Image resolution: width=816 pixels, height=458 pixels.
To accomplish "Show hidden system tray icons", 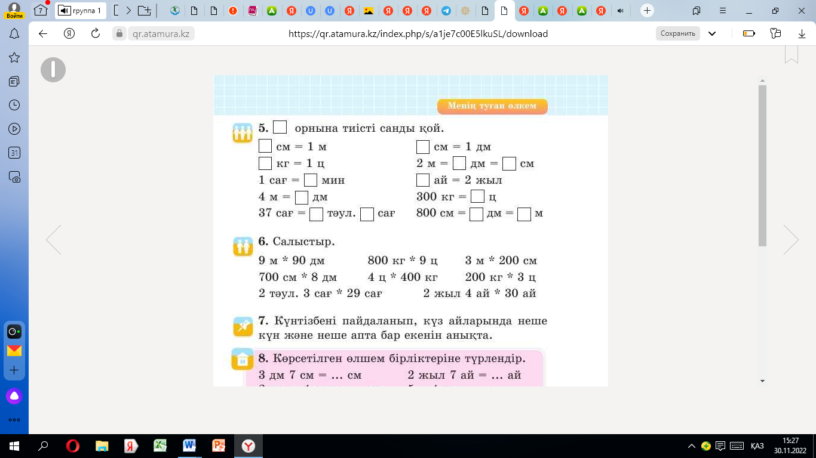I will pyautogui.click(x=692, y=446).
